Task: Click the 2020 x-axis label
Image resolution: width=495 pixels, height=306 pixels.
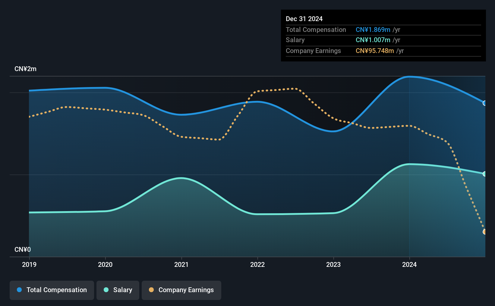Action: tap(105, 264)
